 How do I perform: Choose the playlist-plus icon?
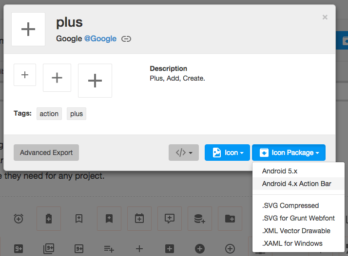coord(109,249)
